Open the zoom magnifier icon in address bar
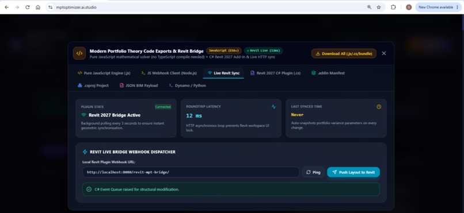The image size is (464, 213). point(369,7)
